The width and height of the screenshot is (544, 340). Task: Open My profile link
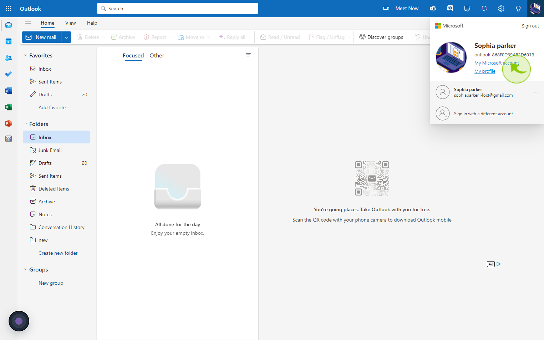[x=485, y=71]
